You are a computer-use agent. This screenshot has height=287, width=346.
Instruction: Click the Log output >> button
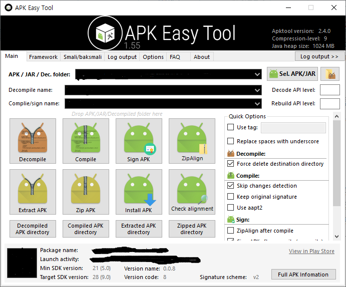[x=319, y=56]
